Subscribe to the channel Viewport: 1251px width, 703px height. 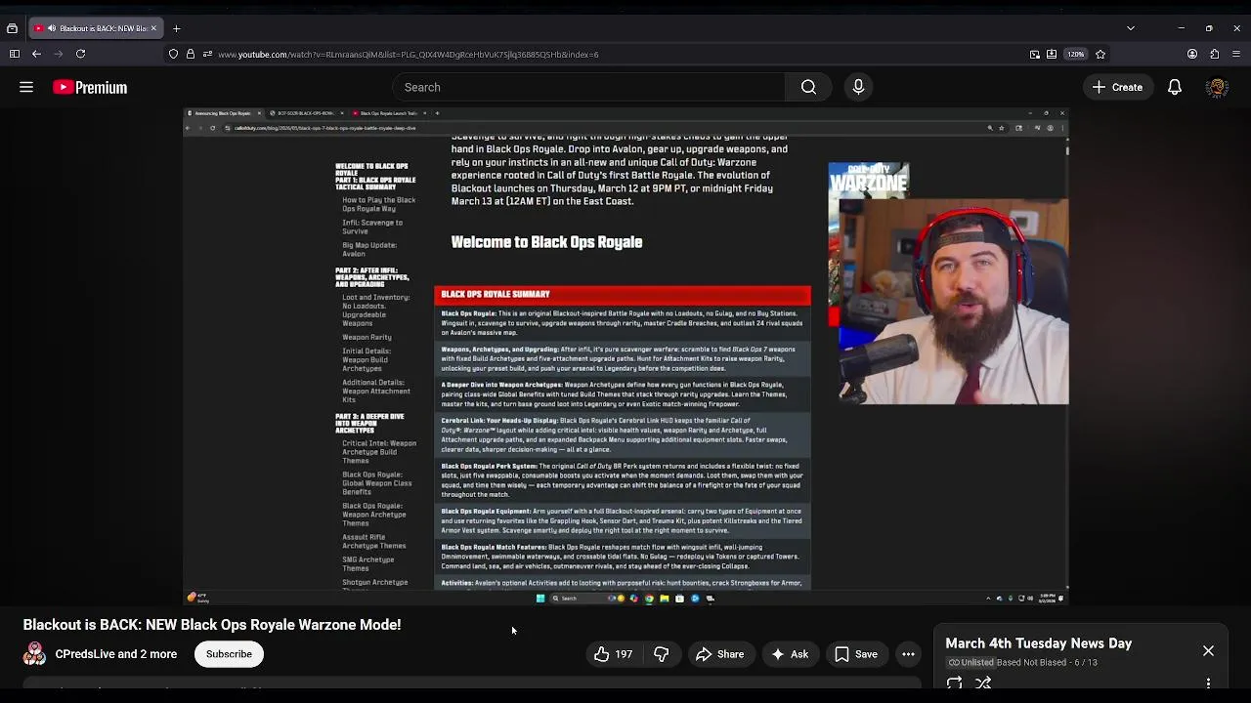(229, 654)
